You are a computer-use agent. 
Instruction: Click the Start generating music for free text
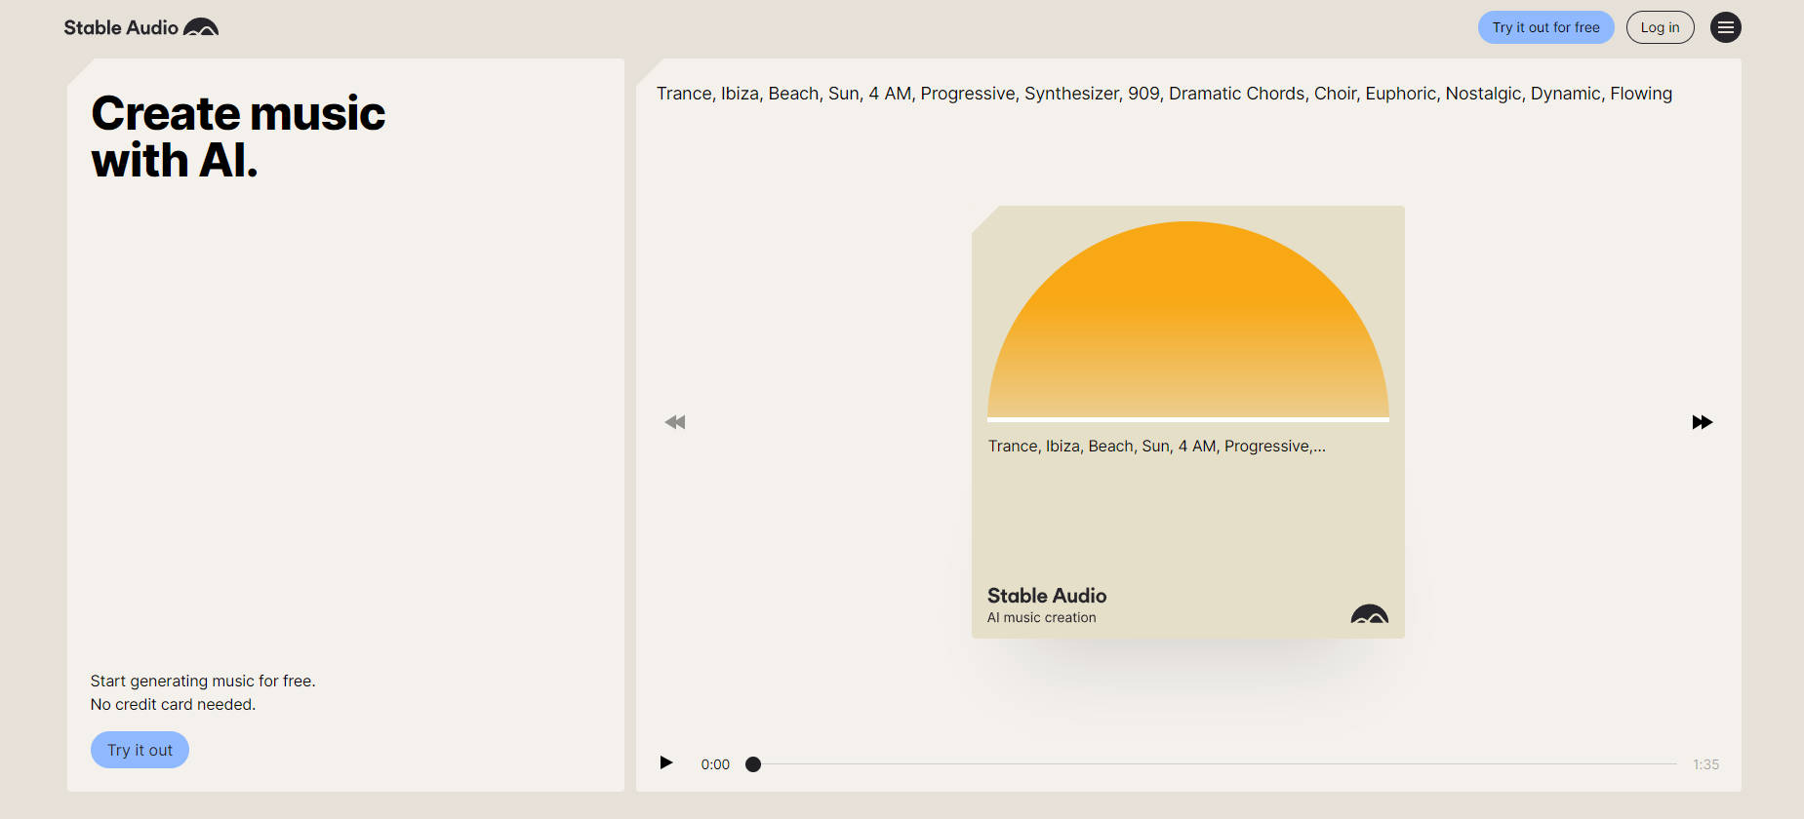203,681
